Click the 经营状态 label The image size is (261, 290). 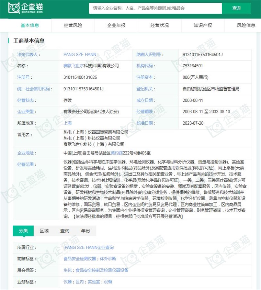(25, 100)
